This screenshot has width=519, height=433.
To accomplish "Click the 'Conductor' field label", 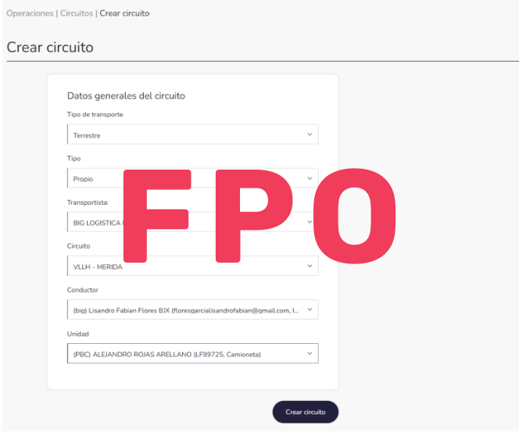I will [83, 290].
